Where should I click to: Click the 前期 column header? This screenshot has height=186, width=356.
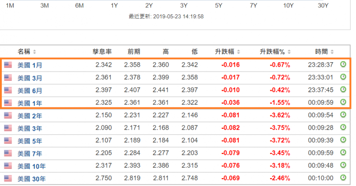[133, 52]
